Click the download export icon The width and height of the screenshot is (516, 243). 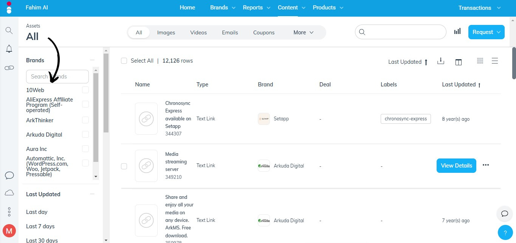(x=440, y=61)
